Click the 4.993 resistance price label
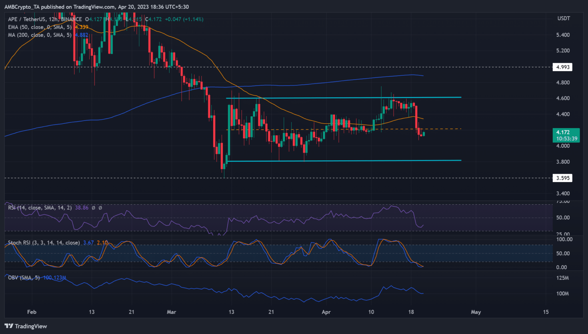Image resolution: width=588 pixels, height=334 pixels. 562,67
